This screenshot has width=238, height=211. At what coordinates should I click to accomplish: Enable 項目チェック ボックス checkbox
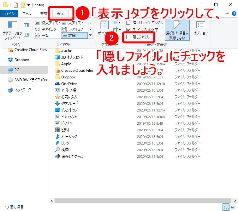(128, 23)
